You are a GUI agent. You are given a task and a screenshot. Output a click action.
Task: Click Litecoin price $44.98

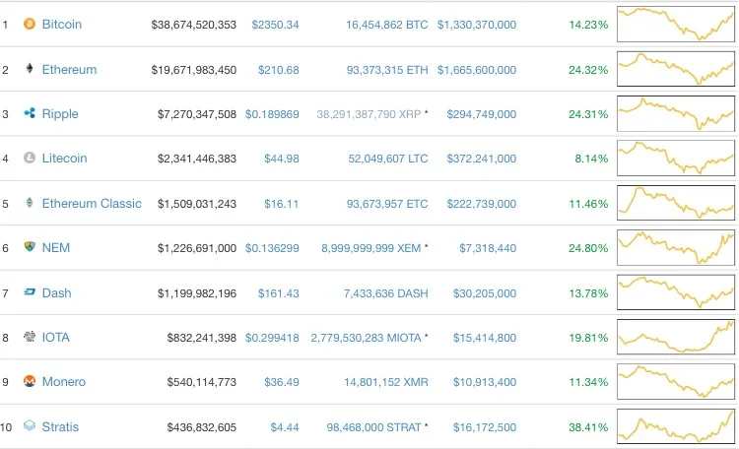[x=282, y=159]
